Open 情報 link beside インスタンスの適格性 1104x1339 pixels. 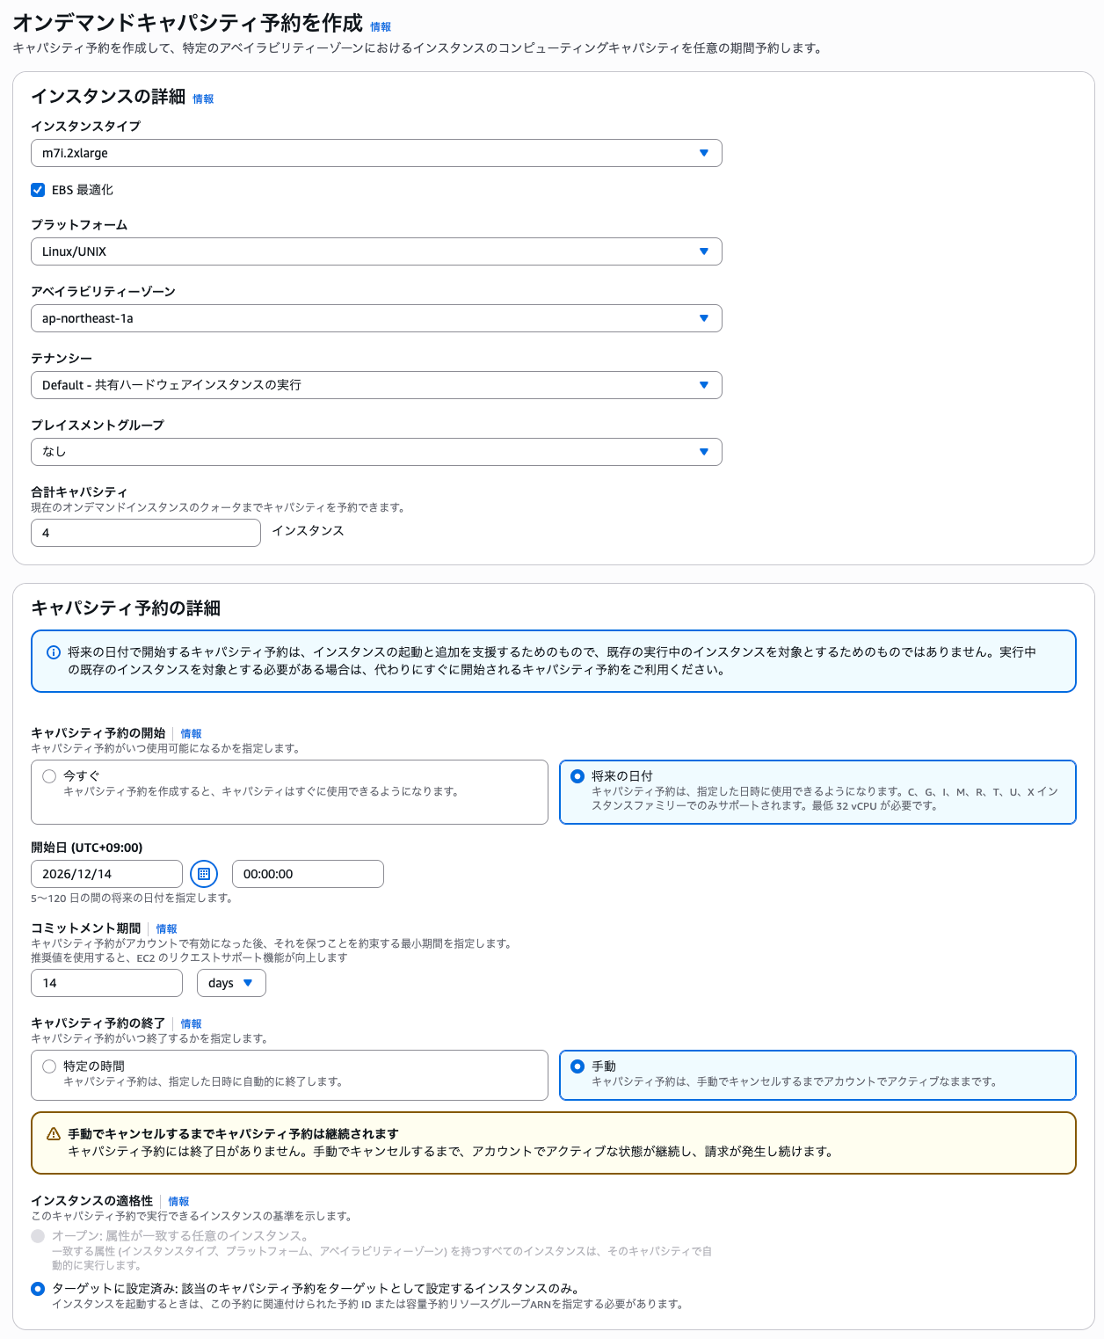pos(178,1202)
